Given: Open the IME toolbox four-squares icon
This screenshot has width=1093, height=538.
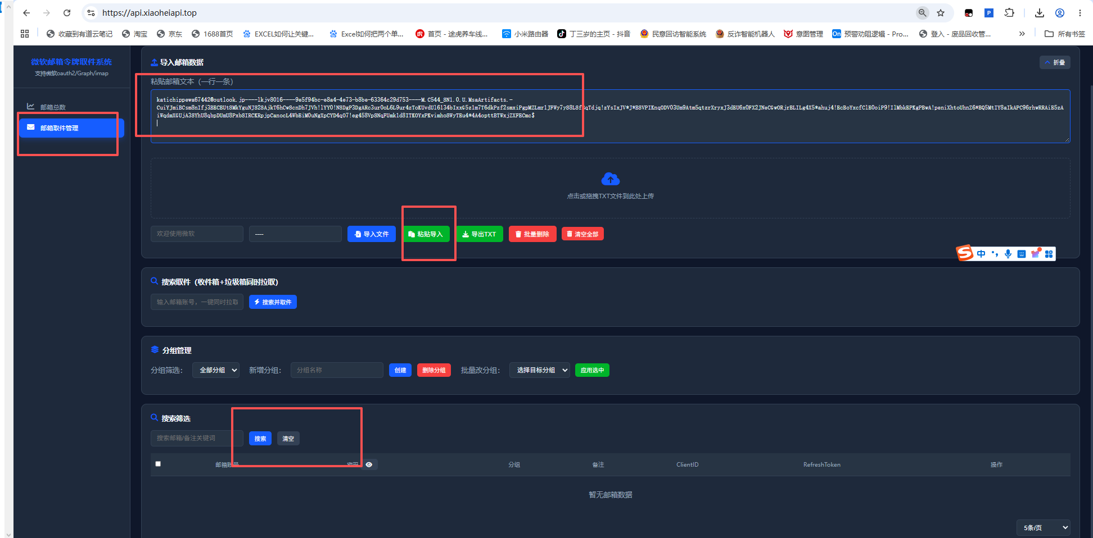Looking at the screenshot, I should (x=1049, y=254).
